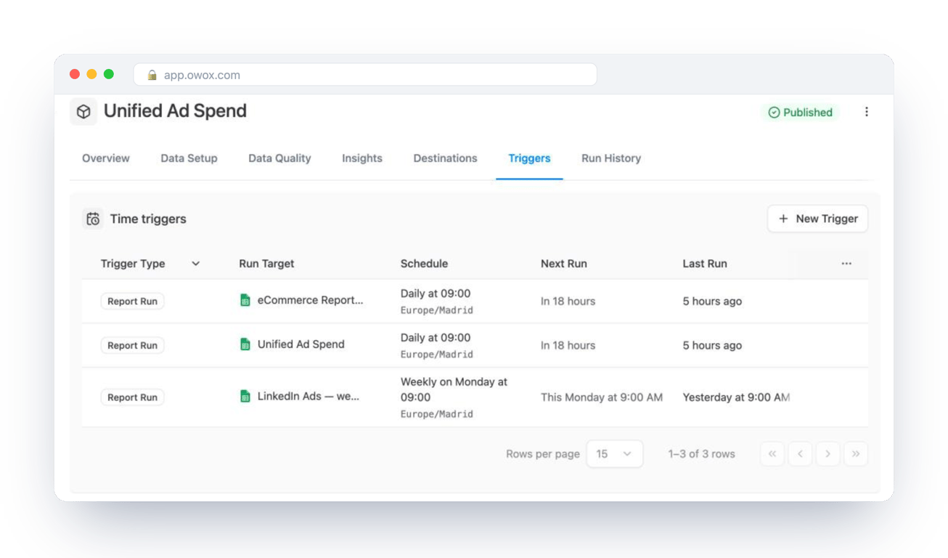
Task: Click the Next Run column header
Action: pyautogui.click(x=564, y=264)
